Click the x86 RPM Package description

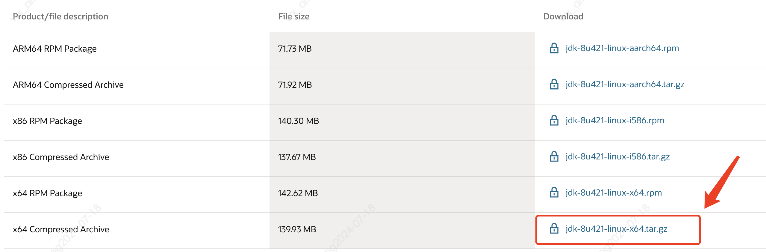pos(47,121)
